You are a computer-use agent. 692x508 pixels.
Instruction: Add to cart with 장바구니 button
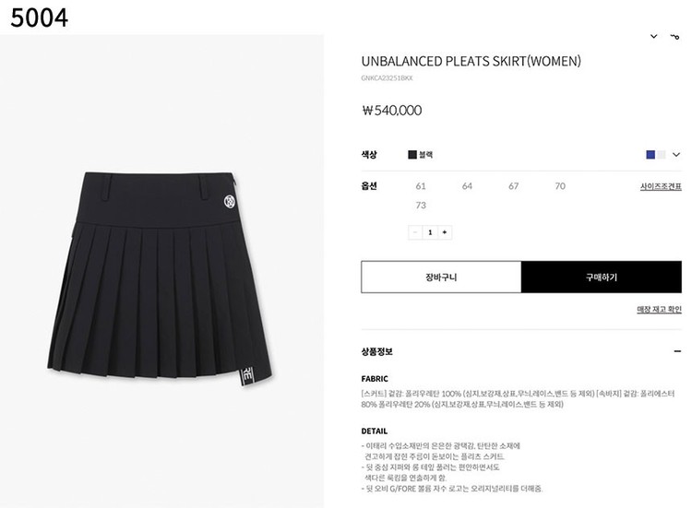point(441,277)
